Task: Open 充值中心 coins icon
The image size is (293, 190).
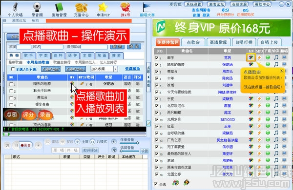Action: [81, 8]
